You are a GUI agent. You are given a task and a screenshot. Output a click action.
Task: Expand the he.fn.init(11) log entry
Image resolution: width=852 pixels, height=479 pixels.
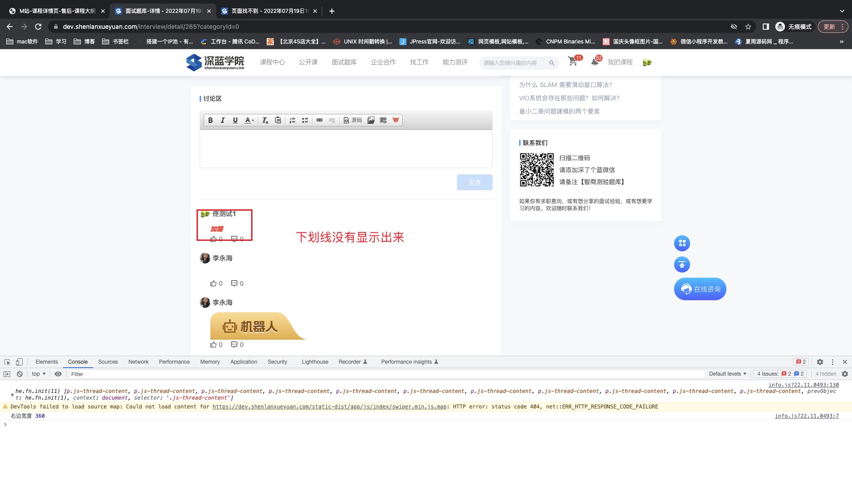pos(12,394)
